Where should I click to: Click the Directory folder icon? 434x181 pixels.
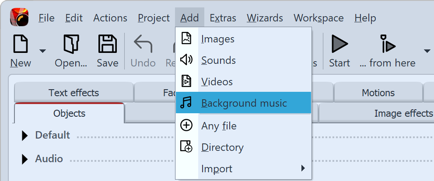tap(186, 147)
